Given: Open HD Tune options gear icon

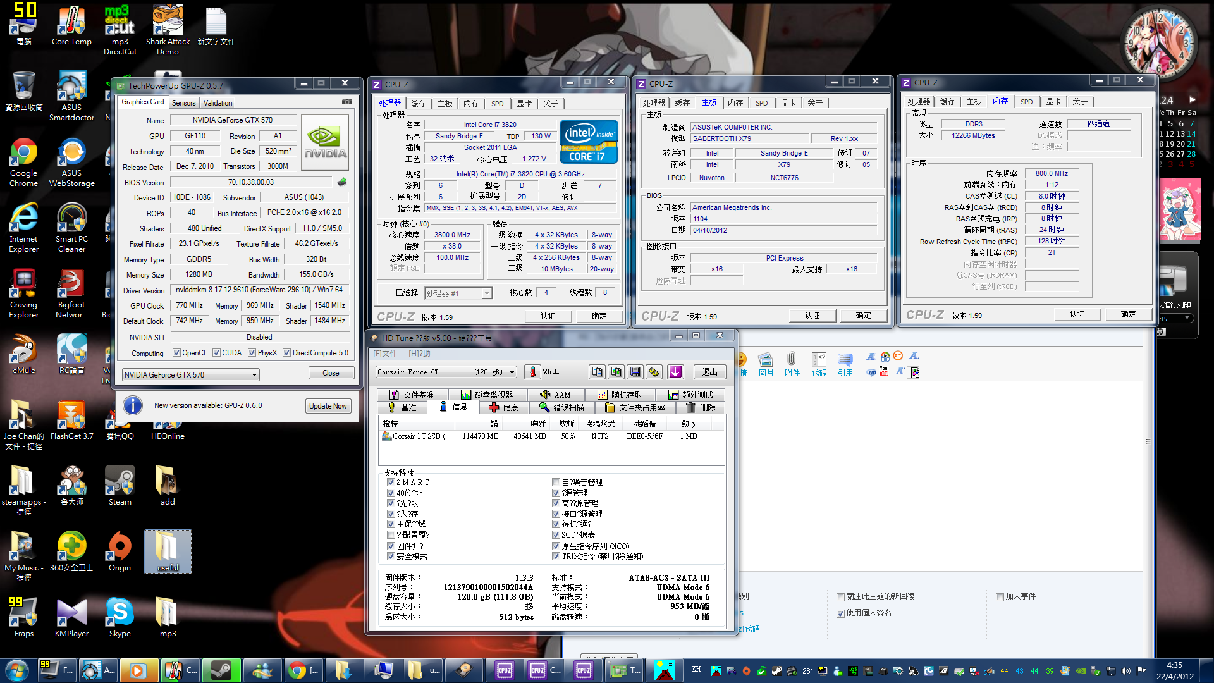Looking at the screenshot, I should click(x=654, y=372).
